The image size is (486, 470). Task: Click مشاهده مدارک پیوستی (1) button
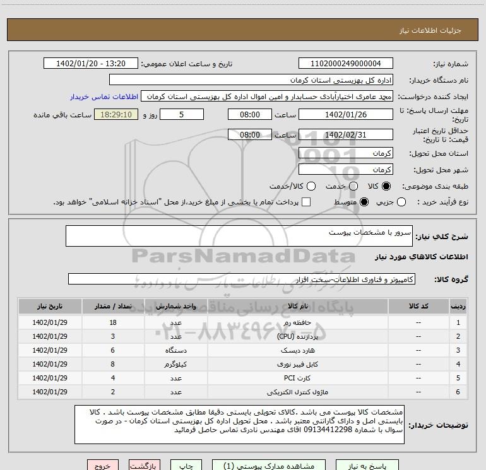click(269, 465)
